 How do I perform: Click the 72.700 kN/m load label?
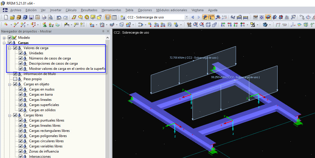[194, 57]
